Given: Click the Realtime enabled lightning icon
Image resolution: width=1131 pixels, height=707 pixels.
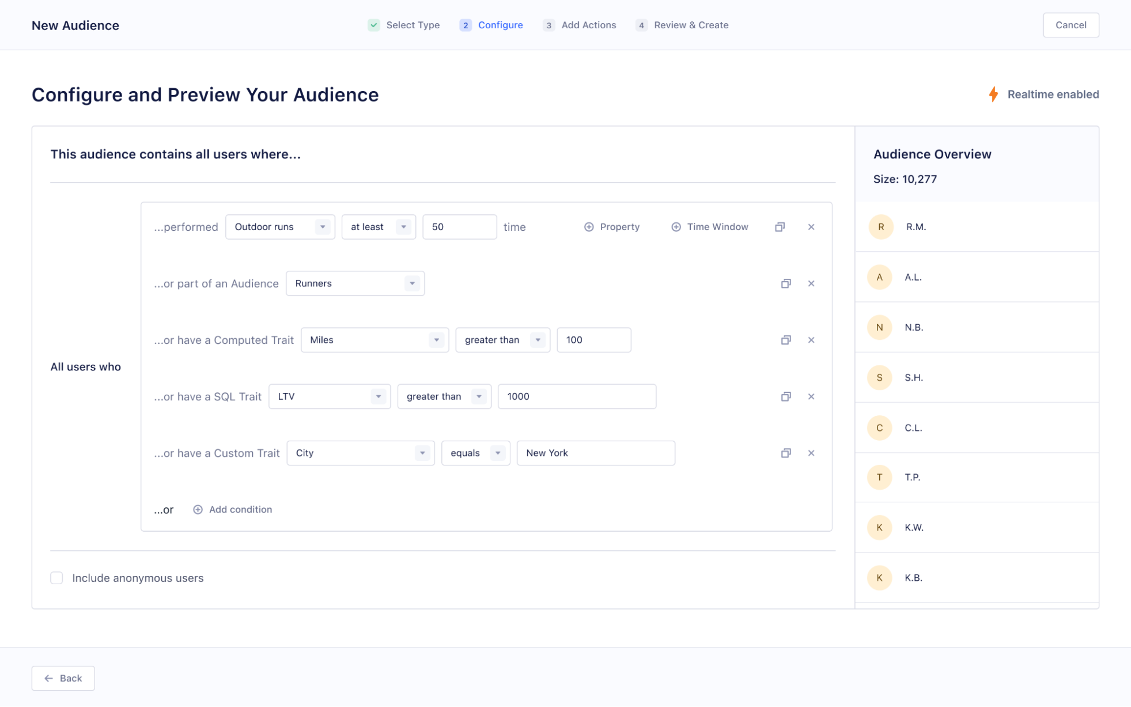Looking at the screenshot, I should click(994, 94).
